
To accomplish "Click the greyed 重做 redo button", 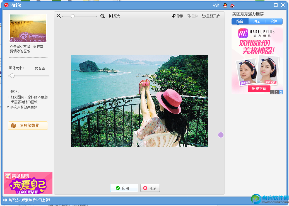I will (x=192, y=16).
